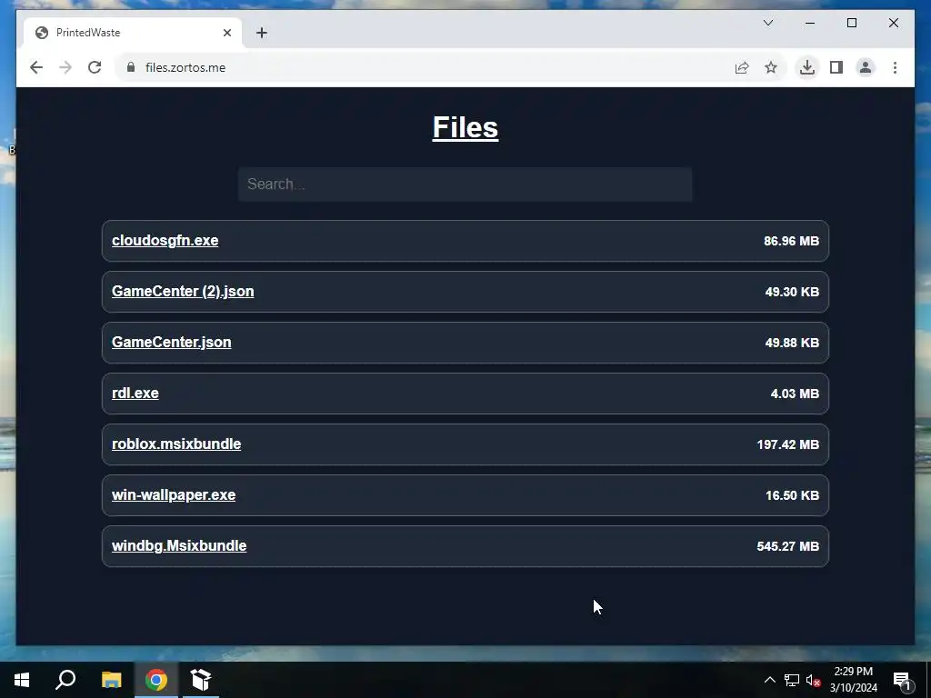Image resolution: width=931 pixels, height=698 pixels.
Task: Click the 86.96 MB size text
Action: [x=792, y=241]
